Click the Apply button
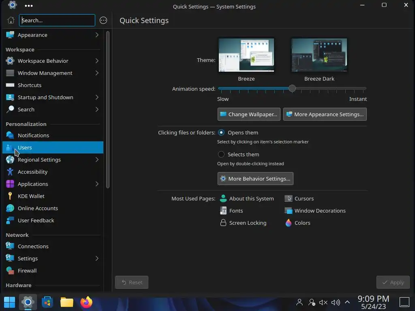Viewport: 415px width, 311px height. pos(393,282)
